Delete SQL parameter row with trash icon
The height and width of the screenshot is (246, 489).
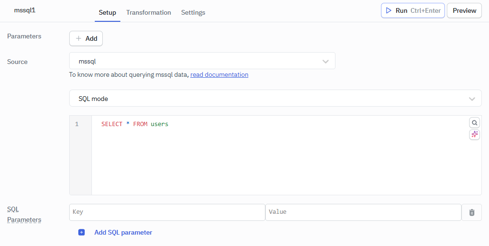pyautogui.click(x=471, y=212)
